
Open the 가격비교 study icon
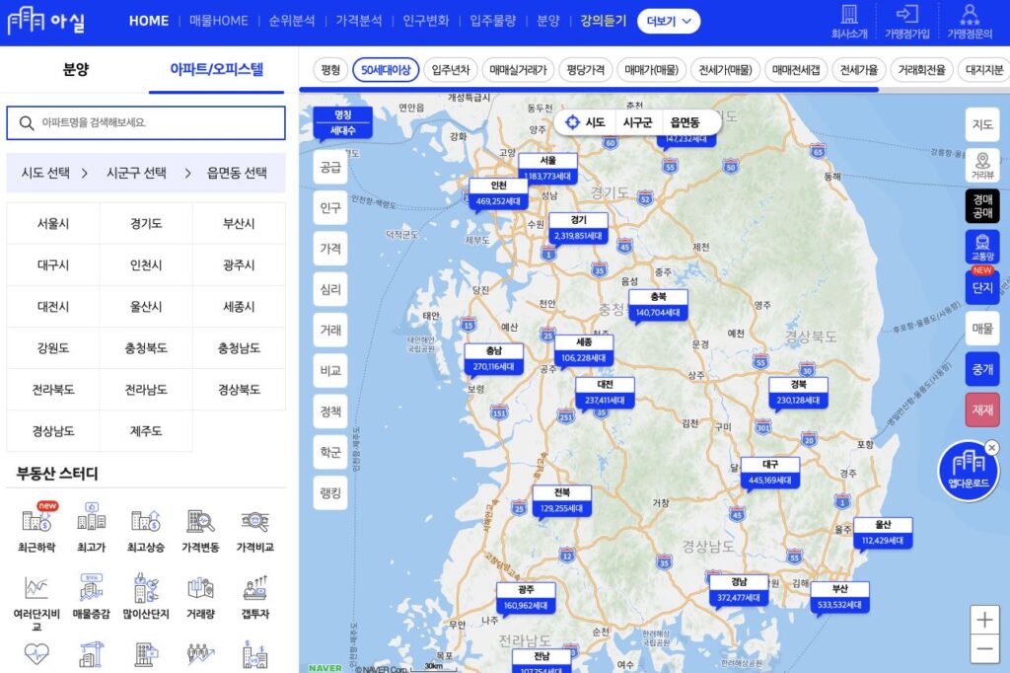tap(255, 520)
